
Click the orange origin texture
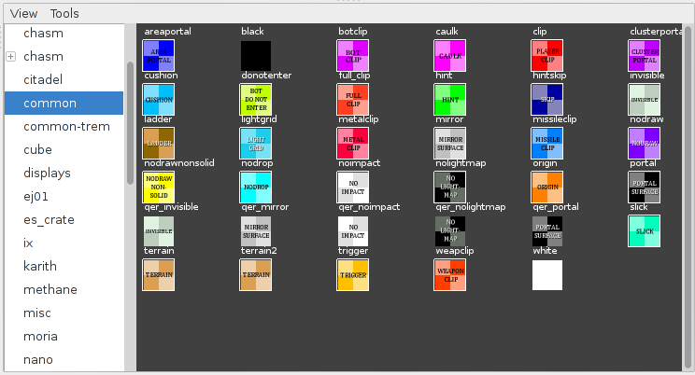(x=547, y=187)
